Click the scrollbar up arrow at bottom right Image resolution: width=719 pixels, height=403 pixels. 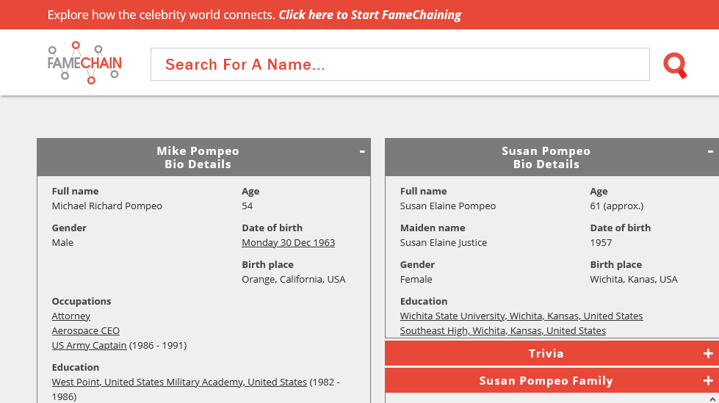point(712,399)
